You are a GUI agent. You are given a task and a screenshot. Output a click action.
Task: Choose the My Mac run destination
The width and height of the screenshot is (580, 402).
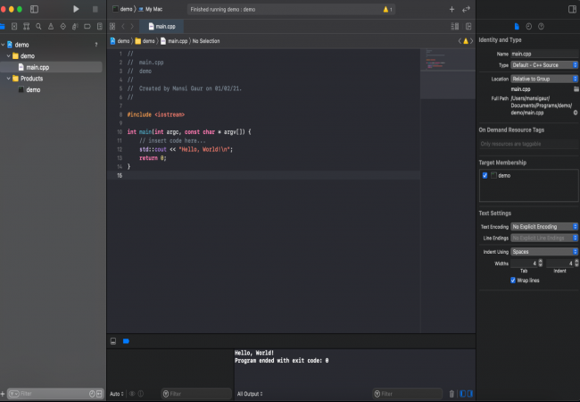(x=151, y=9)
